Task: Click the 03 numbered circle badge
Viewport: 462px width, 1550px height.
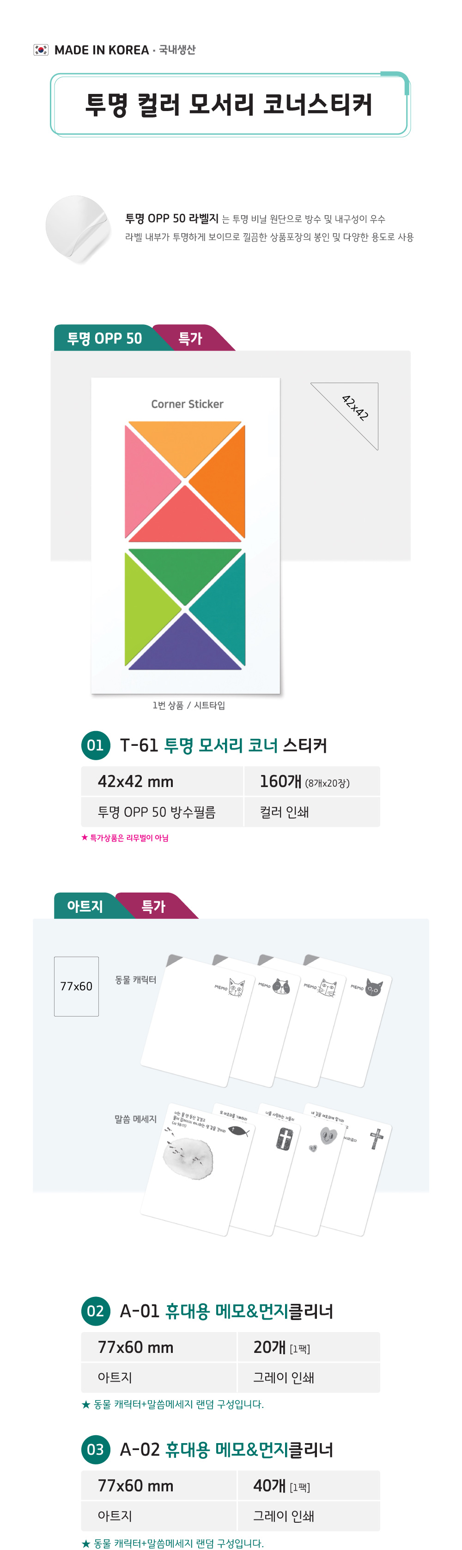Action: 96,1450
